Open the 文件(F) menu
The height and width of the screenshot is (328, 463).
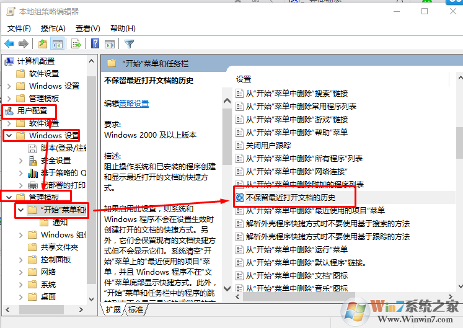click(x=19, y=29)
